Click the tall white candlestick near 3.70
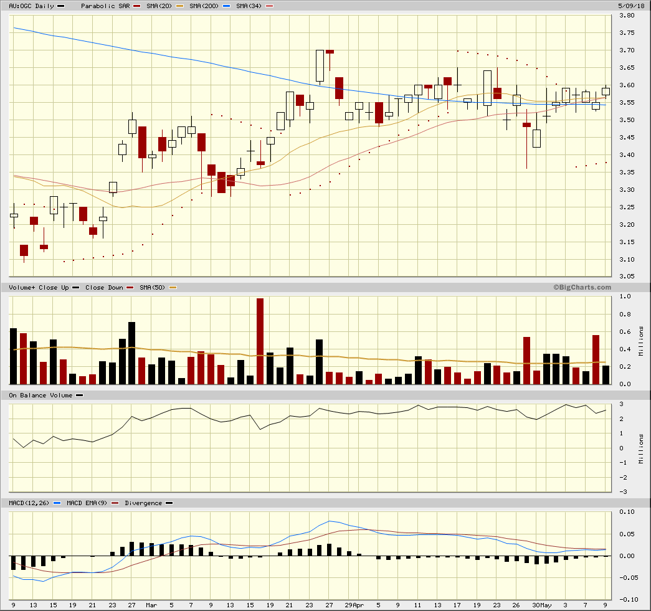This screenshot has width=651, height=611. point(320,65)
